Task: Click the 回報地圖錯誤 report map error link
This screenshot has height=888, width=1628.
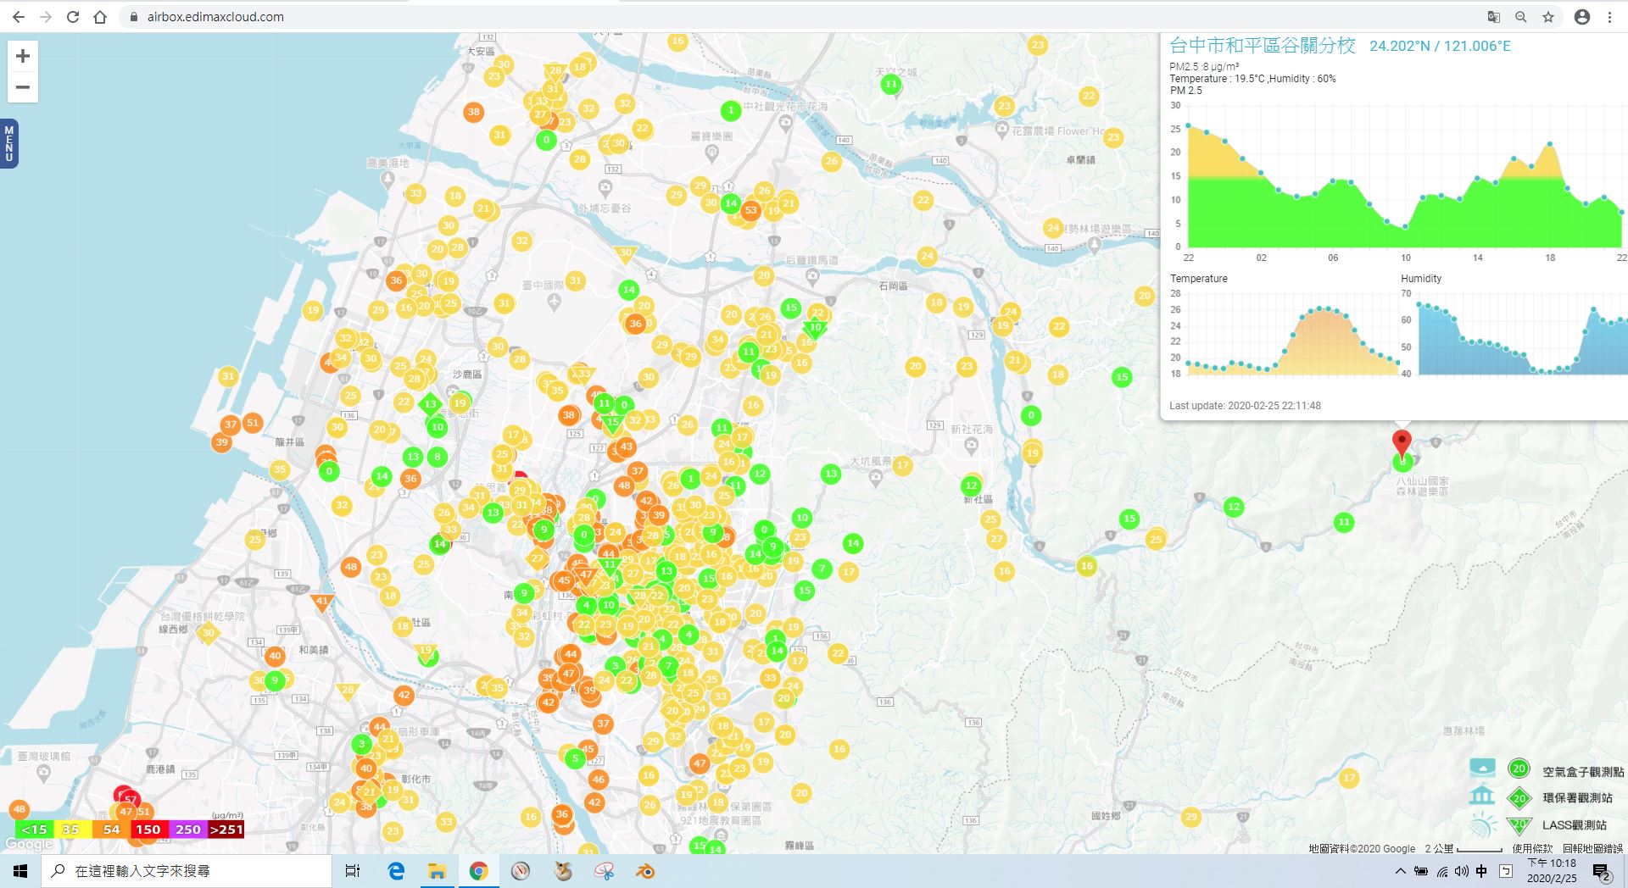Action: point(1592,848)
